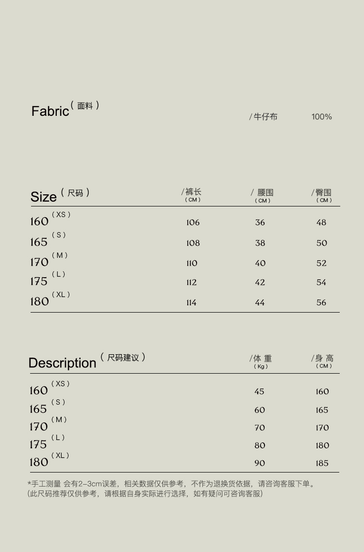Click the 160 (XS) row label in Size table

tap(40, 221)
